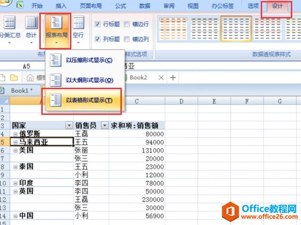Image resolution: width=301 pixels, height=225 pixels.
Task: Apply the second gray pivot table style
Action: click(204, 29)
